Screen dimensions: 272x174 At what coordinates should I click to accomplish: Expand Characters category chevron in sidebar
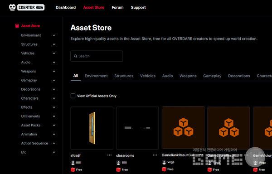(54, 98)
